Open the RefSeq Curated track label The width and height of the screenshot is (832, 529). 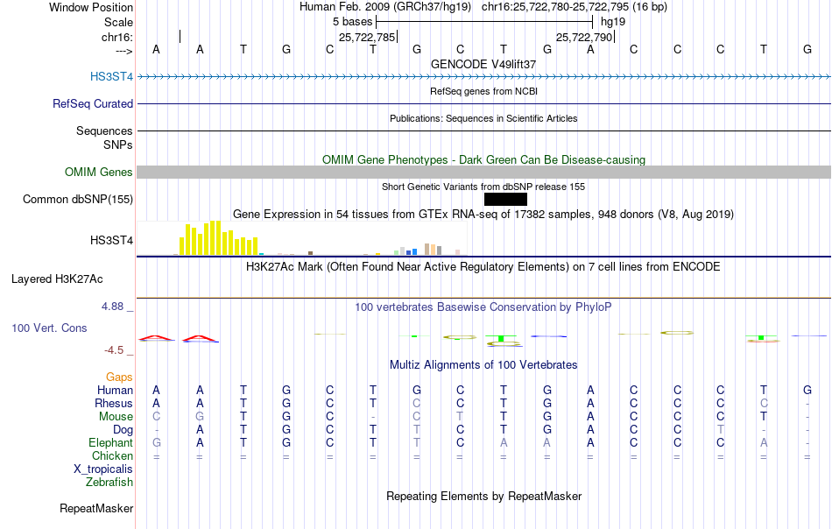(93, 103)
